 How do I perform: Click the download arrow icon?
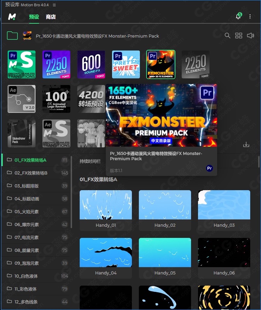246,145
